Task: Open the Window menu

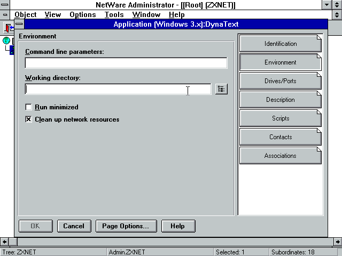Action: tap(146, 14)
